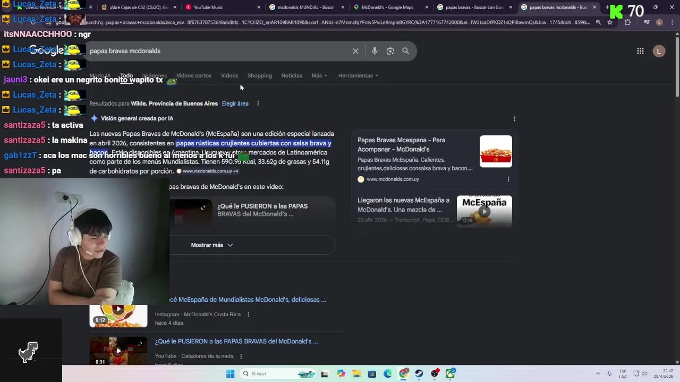This screenshot has height=382, width=680.
Task: Select the Noticias search filter
Action: [x=292, y=75]
